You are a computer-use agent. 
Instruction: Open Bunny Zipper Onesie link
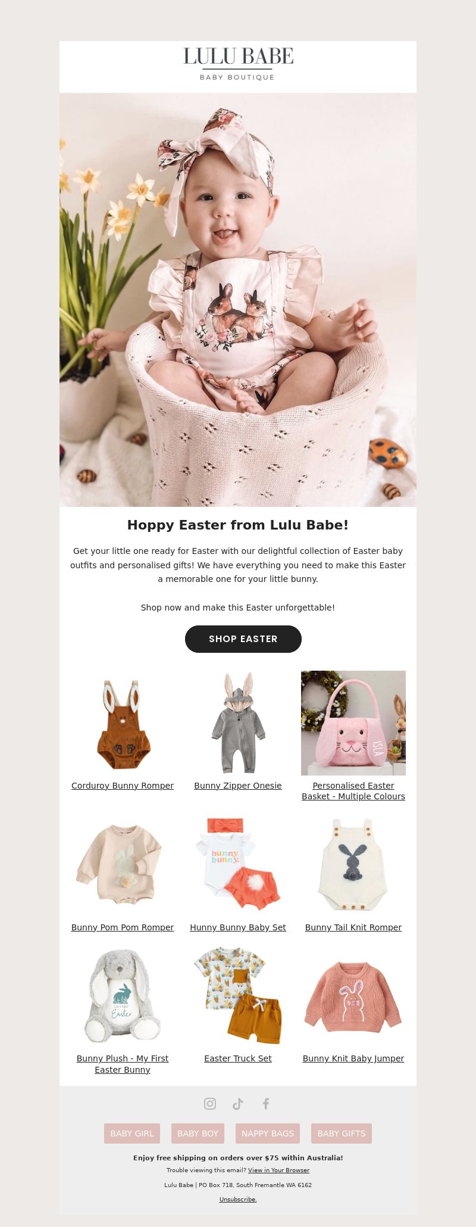tap(238, 786)
